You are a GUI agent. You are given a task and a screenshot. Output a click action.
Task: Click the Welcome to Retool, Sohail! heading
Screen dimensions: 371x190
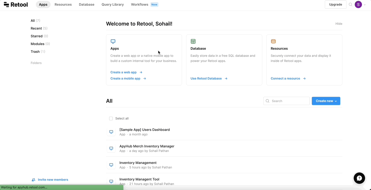139,24
